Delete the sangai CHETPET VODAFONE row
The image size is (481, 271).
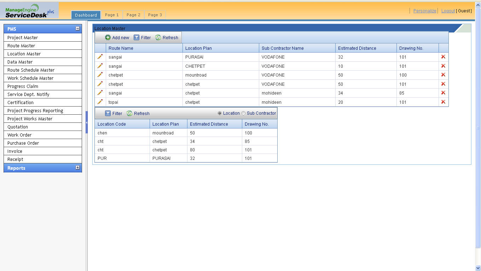click(x=443, y=66)
